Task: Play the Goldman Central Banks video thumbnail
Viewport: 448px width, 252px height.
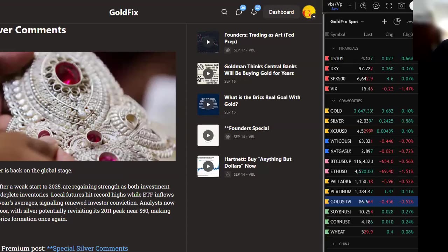Action: (x=208, y=73)
